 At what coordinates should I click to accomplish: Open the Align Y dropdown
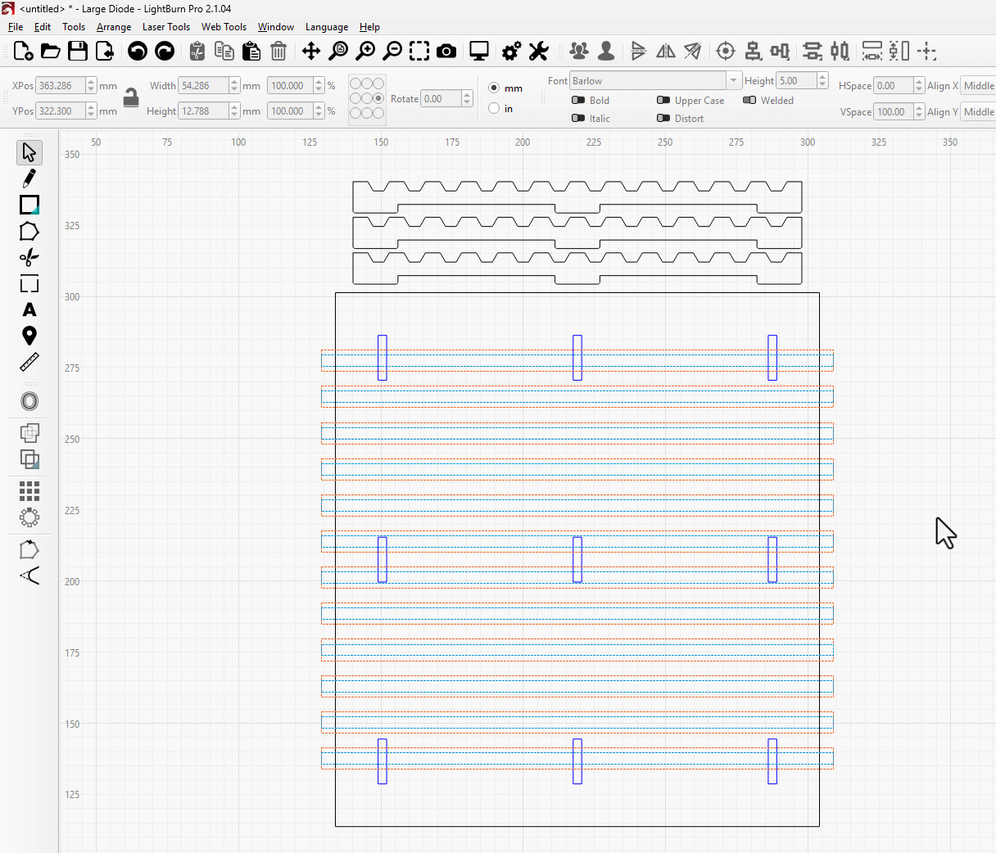(x=979, y=112)
